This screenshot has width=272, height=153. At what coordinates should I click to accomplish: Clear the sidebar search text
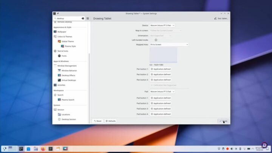click(83, 19)
